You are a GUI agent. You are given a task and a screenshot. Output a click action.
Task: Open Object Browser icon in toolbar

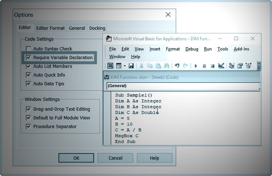pos(249,66)
